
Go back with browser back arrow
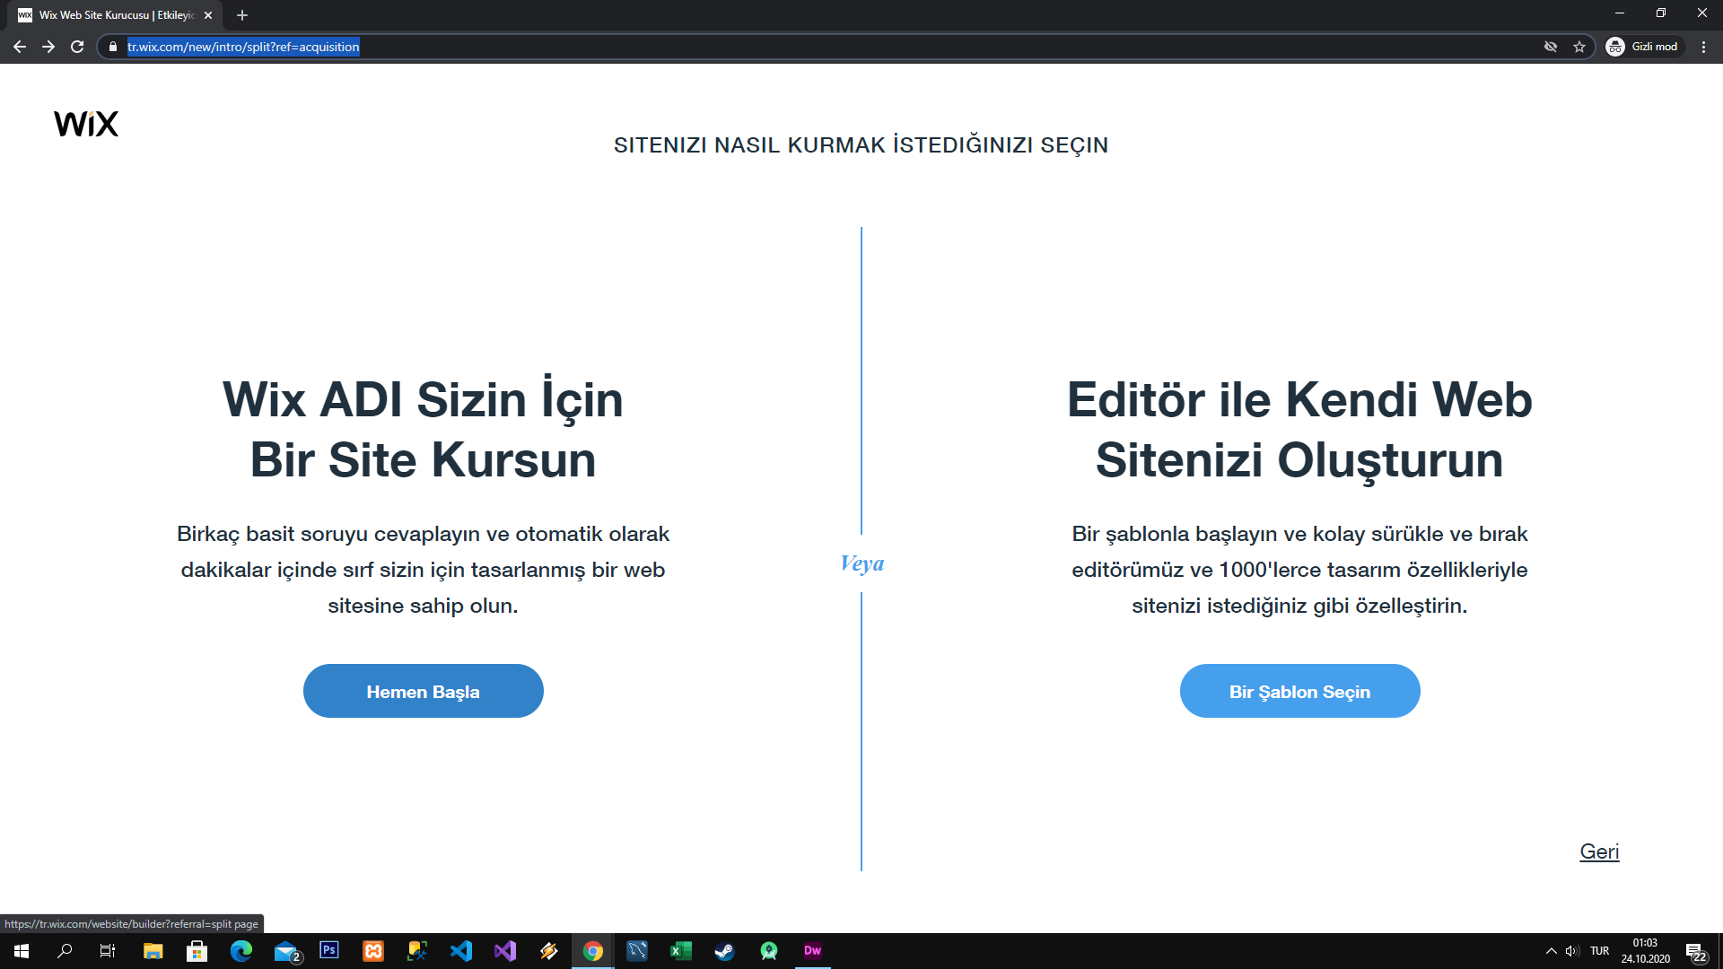pos(20,47)
